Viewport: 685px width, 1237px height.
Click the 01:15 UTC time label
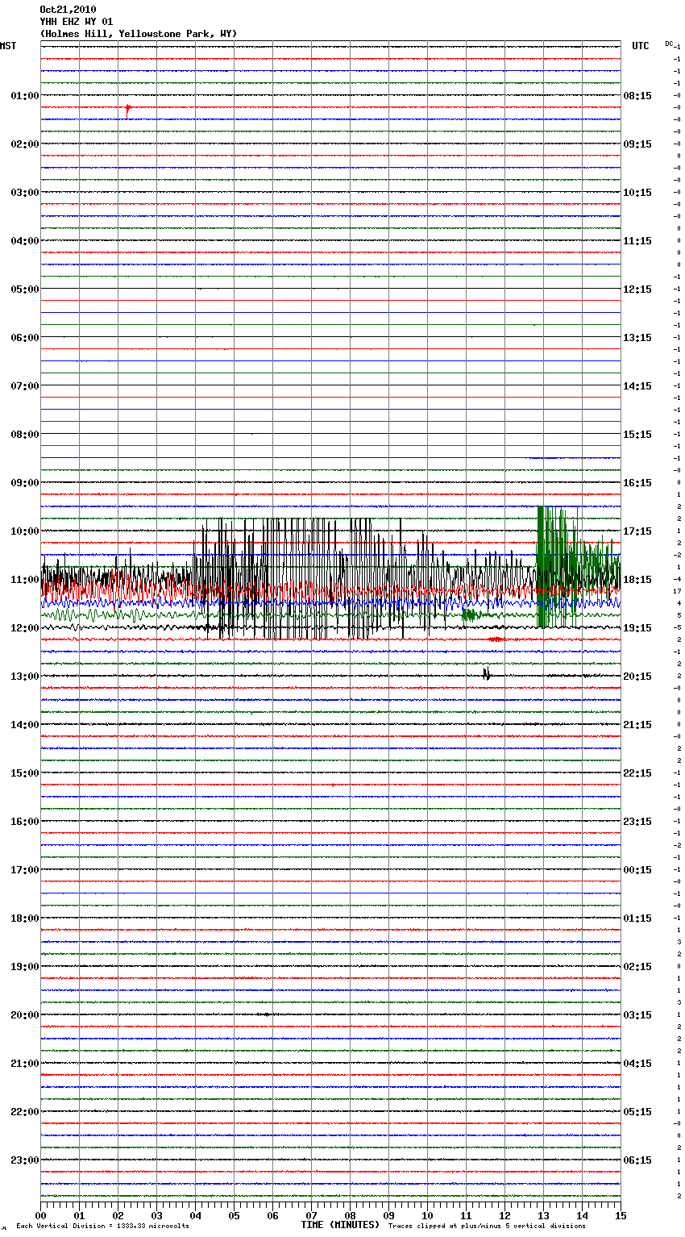(x=637, y=918)
